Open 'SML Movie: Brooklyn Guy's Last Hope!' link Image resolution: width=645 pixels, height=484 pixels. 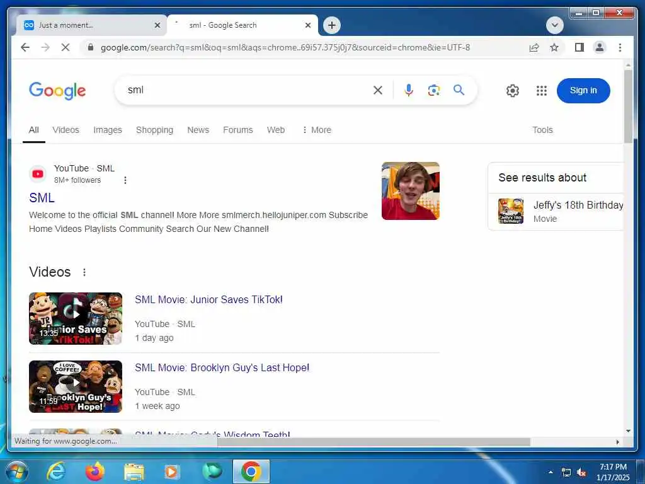222,367
